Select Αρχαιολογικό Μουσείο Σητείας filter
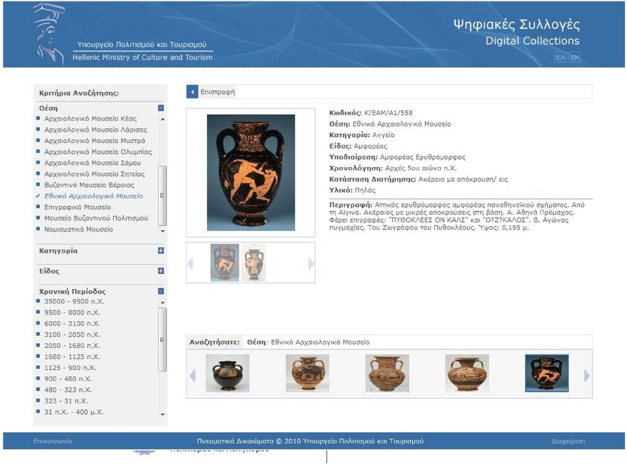Screen dimensions: 627x464 pyautogui.click(x=94, y=174)
